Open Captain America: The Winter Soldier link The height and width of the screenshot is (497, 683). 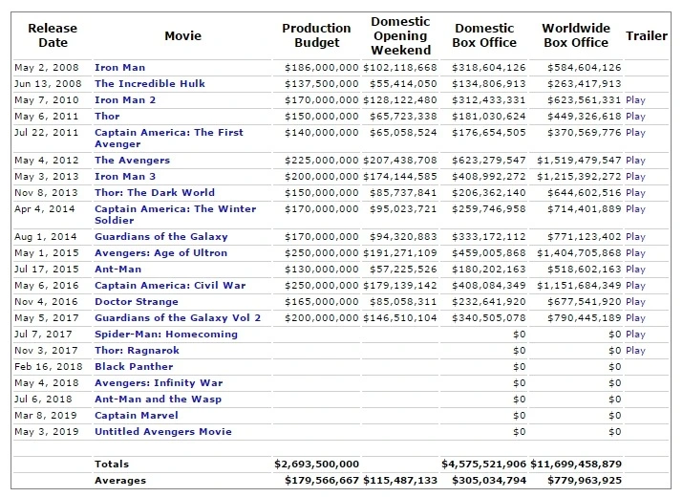coord(175,214)
